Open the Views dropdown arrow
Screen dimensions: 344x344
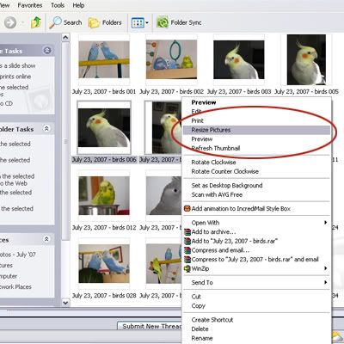pyautogui.click(x=147, y=23)
